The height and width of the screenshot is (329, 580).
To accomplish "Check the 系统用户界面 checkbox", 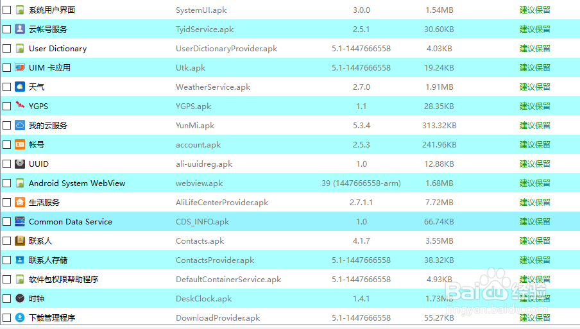I will [x=6, y=10].
